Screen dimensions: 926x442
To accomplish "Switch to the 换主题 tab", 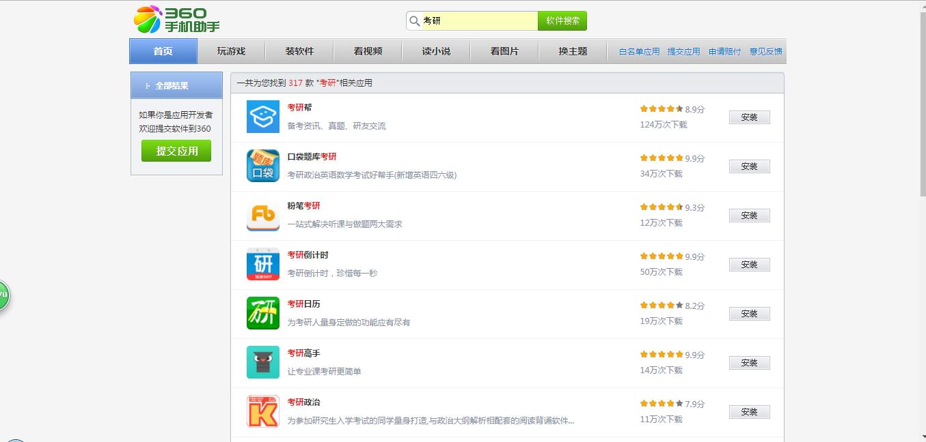I will pyautogui.click(x=573, y=51).
